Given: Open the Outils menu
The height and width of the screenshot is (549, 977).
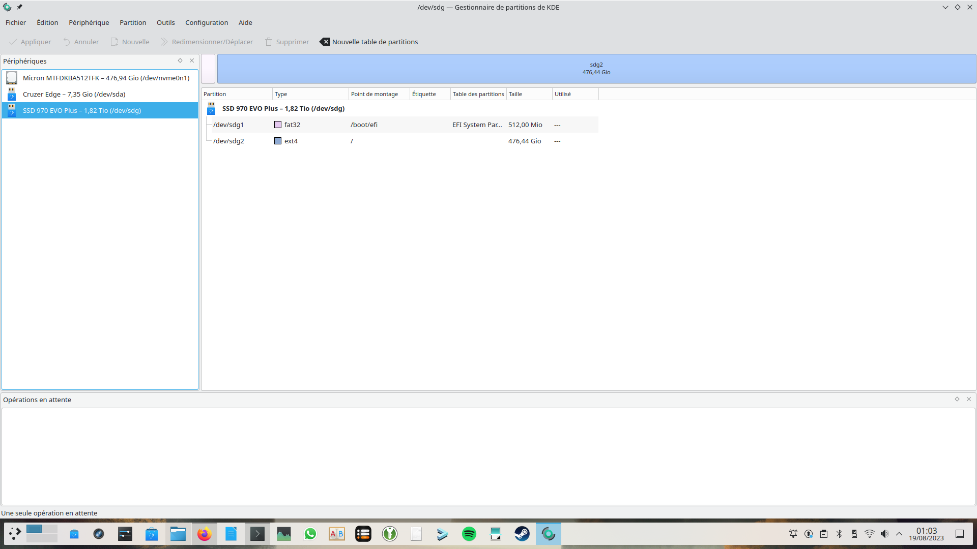Looking at the screenshot, I should click(x=165, y=22).
